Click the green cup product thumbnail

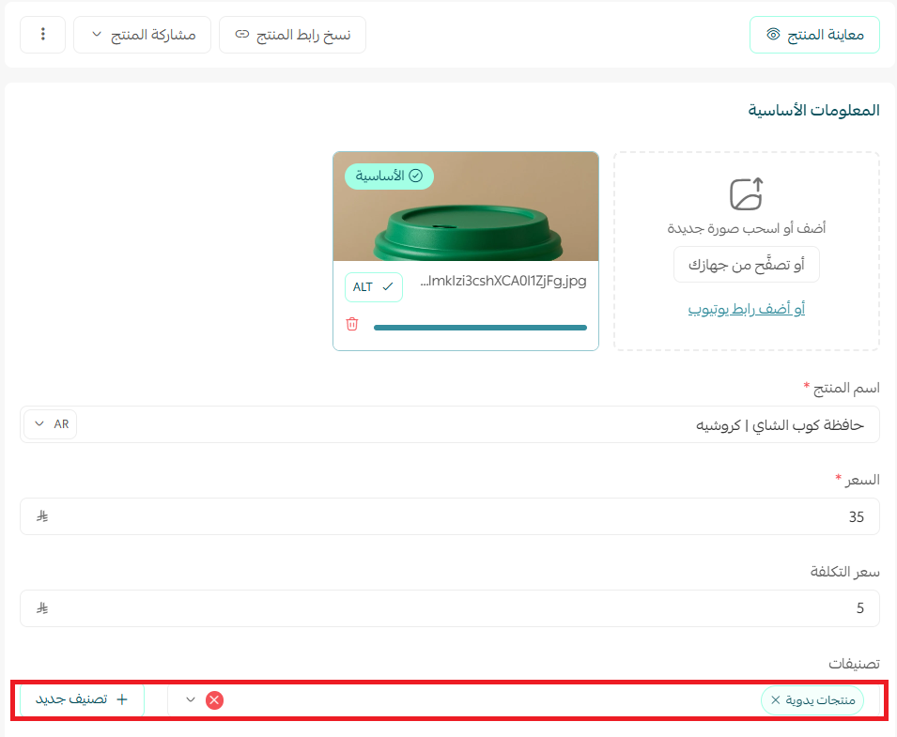465,207
